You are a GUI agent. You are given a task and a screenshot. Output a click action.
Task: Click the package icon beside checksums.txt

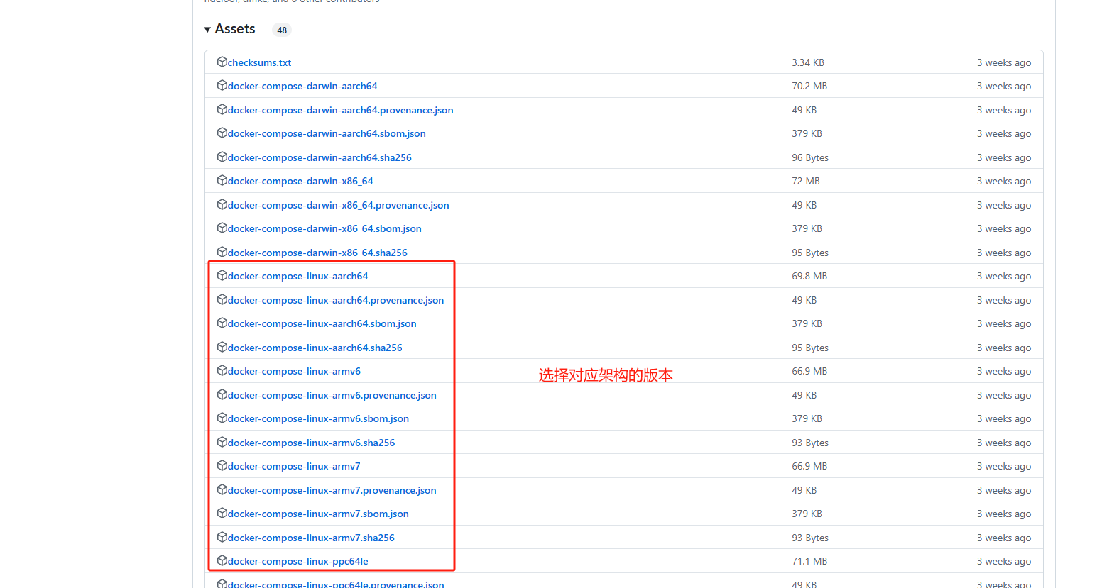coord(222,62)
